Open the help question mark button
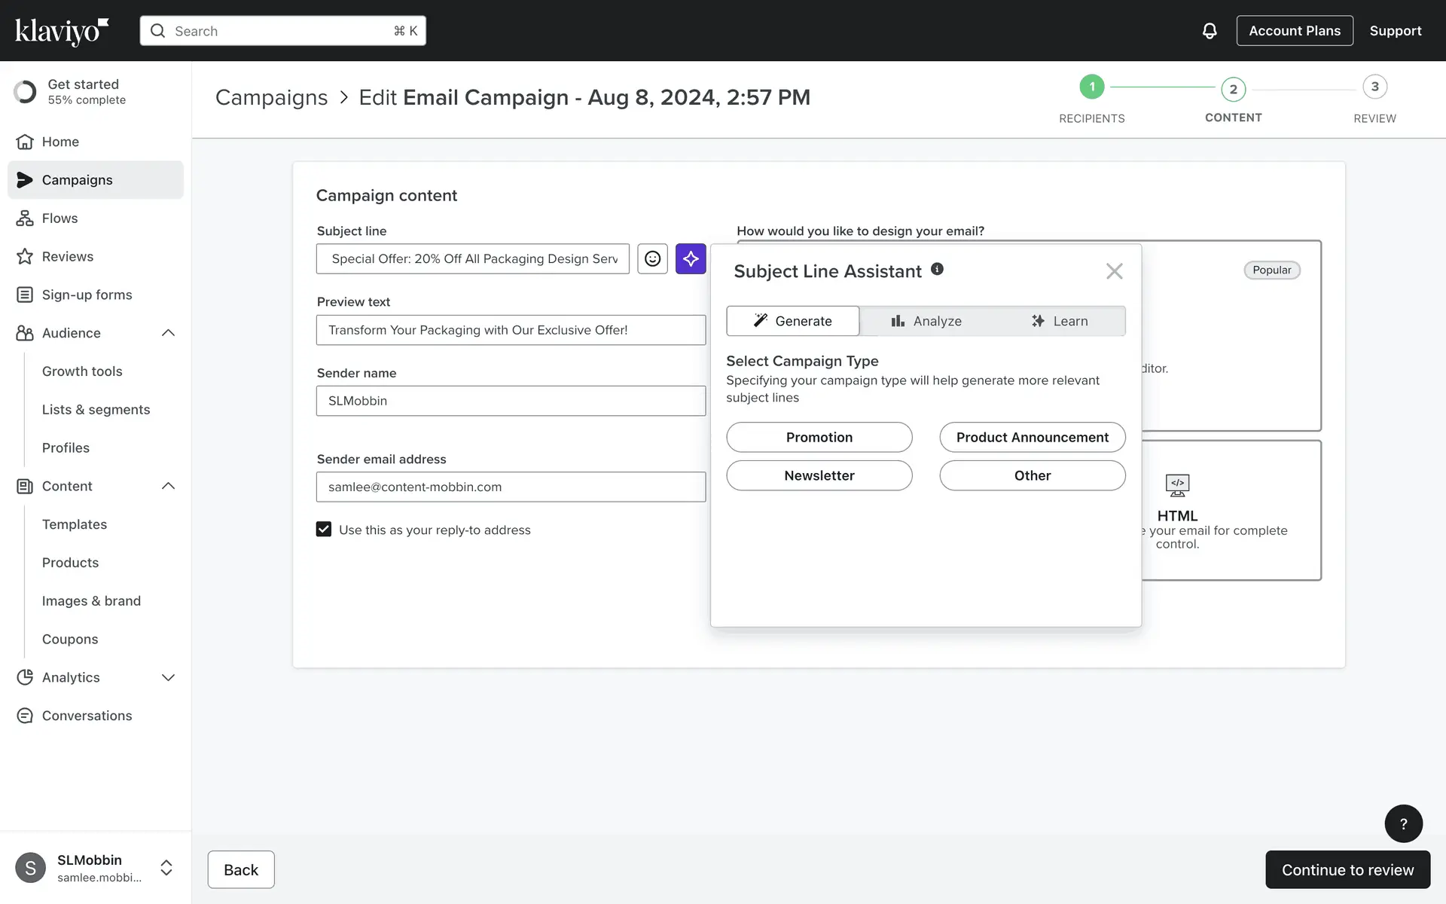The width and height of the screenshot is (1446, 904). point(1403,823)
